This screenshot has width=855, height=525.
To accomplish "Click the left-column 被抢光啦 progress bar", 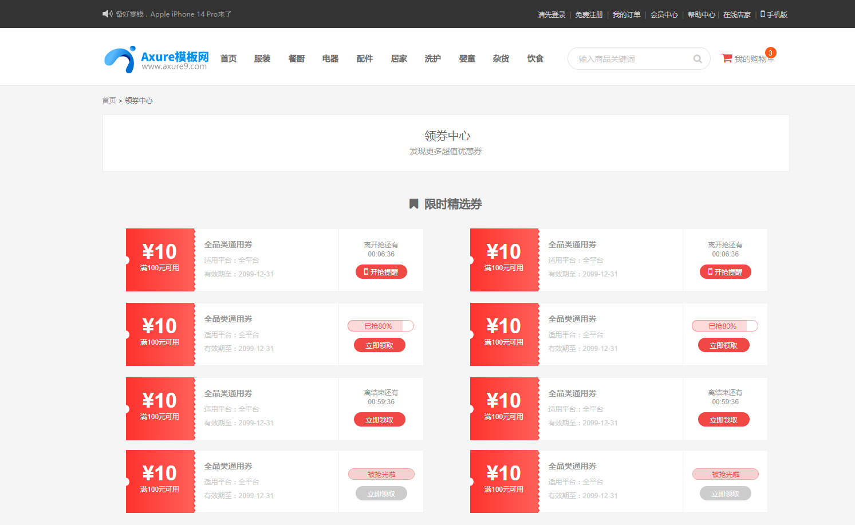I will [x=381, y=474].
